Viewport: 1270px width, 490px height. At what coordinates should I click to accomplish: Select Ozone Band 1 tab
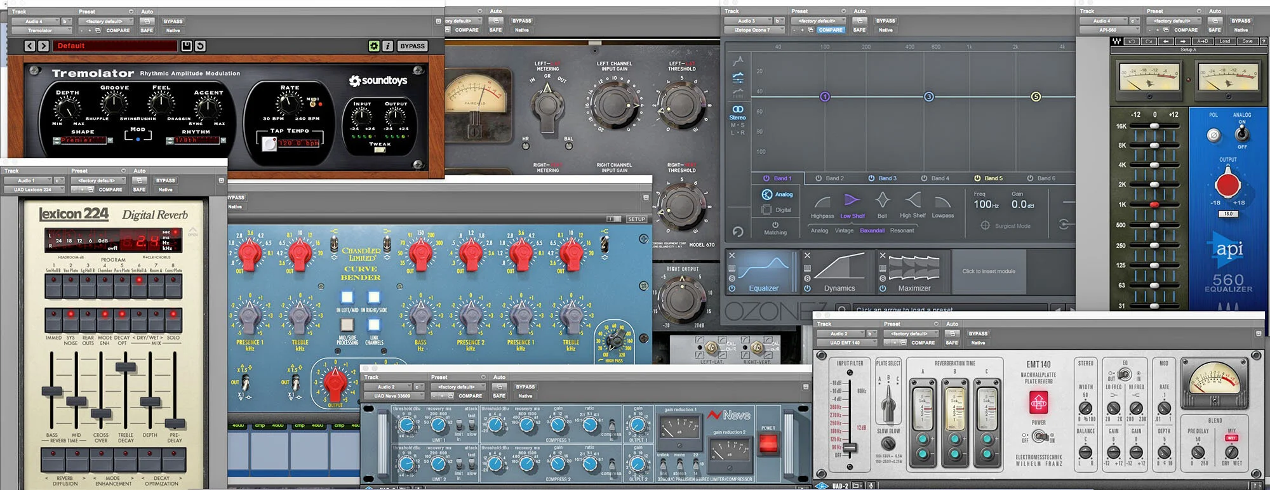pyautogui.click(x=777, y=178)
